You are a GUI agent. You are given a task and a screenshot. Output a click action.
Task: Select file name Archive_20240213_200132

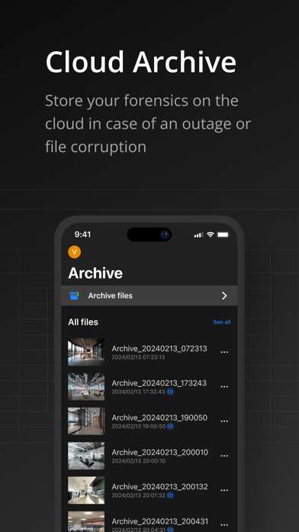click(x=160, y=487)
